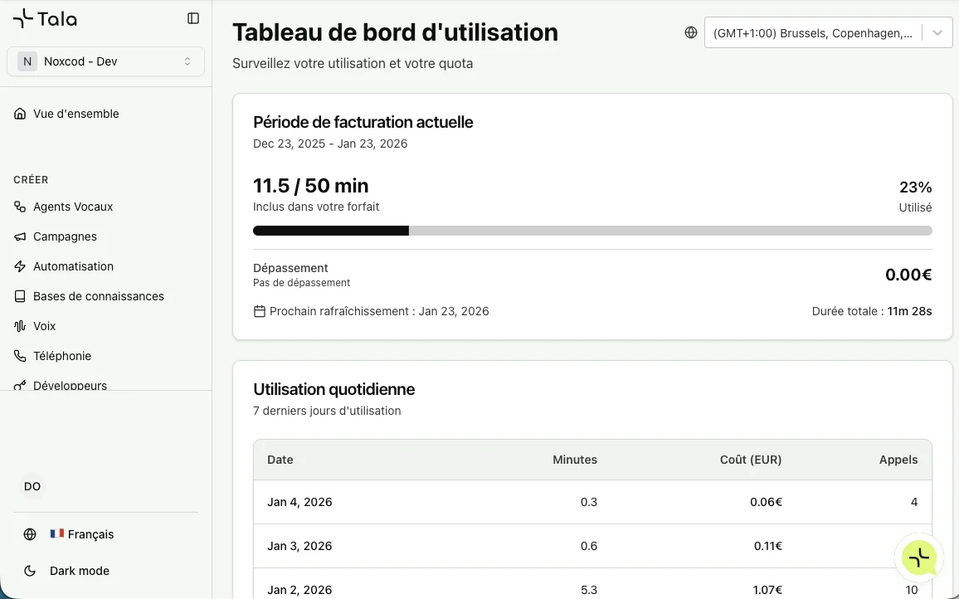Viewport: 959px width, 599px height.
Task: Click the Téléphonie phone icon
Action: [x=20, y=356]
